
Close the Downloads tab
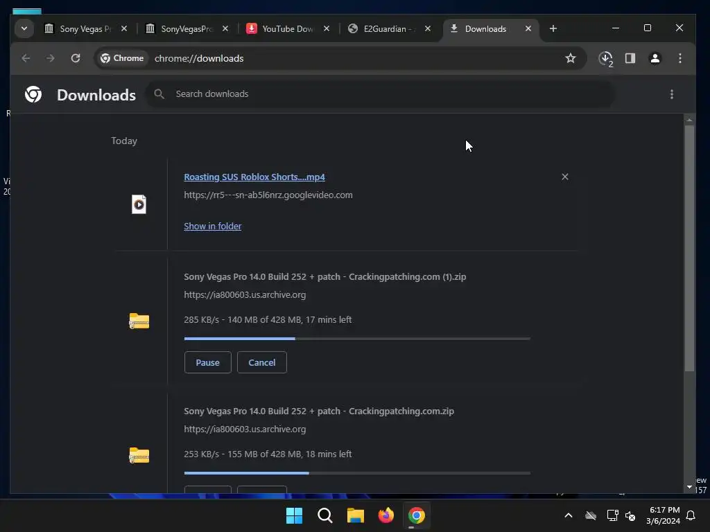pos(528,28)
